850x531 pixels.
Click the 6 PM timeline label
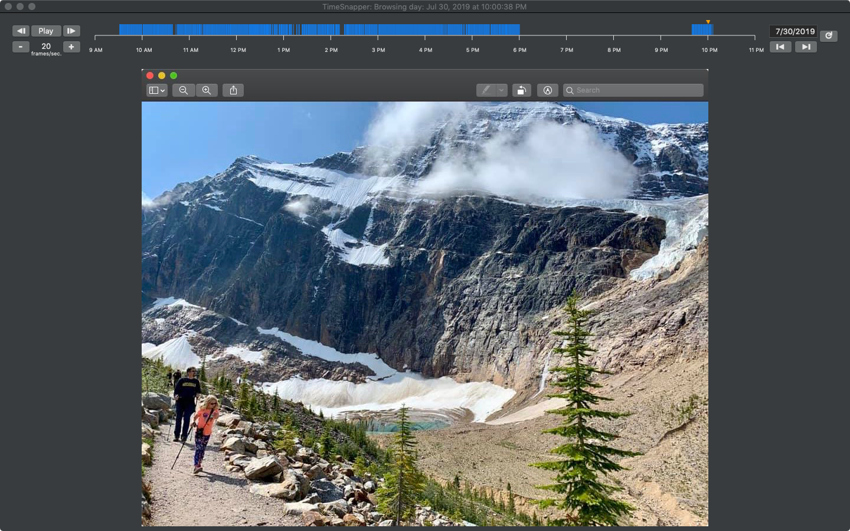pos(520,50)
